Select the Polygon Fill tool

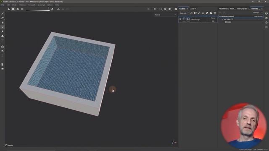pos(3,27)
